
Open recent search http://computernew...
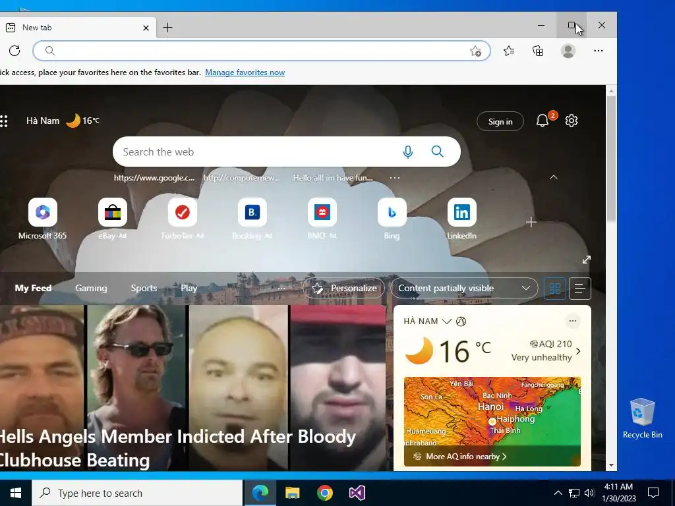(241, 178)
